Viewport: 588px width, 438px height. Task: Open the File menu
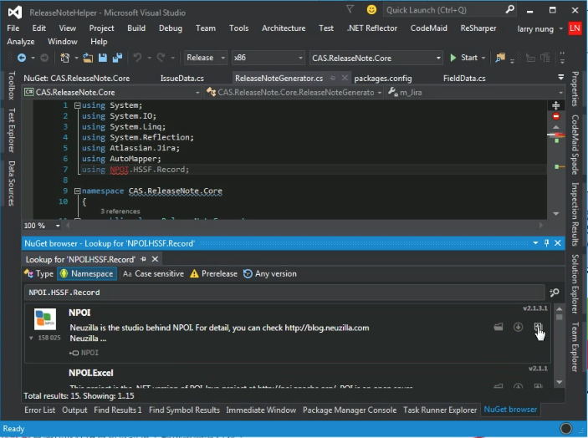coord(13,28)
